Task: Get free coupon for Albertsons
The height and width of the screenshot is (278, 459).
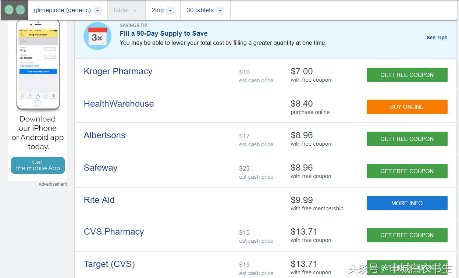Action: (x=407, y=139)
